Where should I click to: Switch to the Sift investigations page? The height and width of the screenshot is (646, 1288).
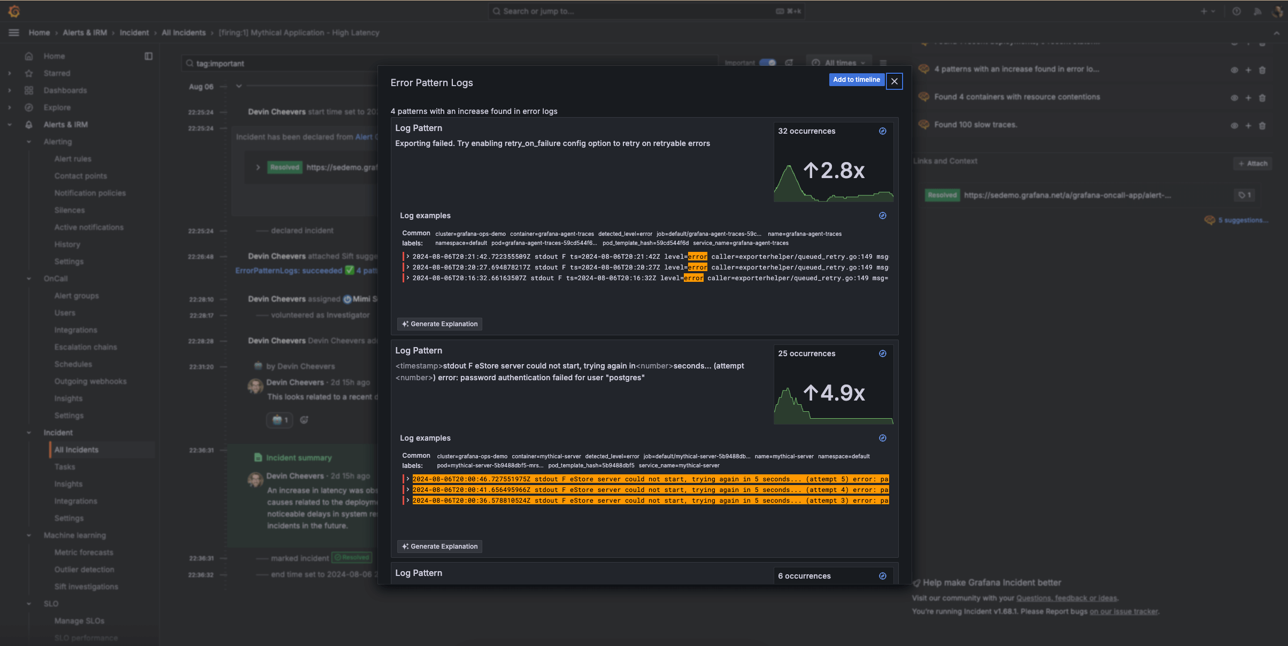86,586
